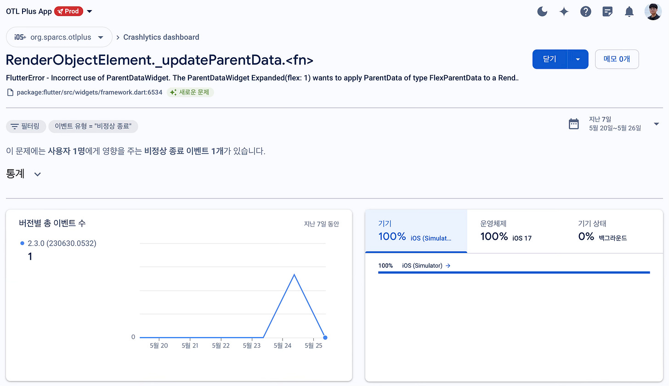The width and height of the screenshot is (669, 386).
Task: Click the FlutterError description text
Action: pyautogui.click(x=262, y=78)
